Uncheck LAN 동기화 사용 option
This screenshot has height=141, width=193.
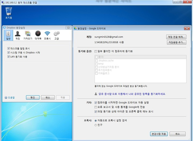pos(9,57)
